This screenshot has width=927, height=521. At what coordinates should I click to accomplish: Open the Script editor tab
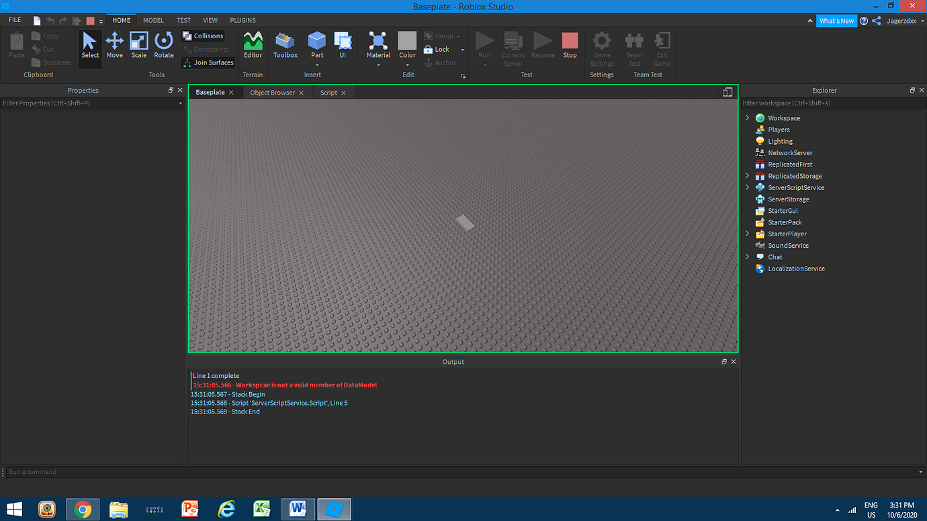pyautogui.click(x=329, y=92)
